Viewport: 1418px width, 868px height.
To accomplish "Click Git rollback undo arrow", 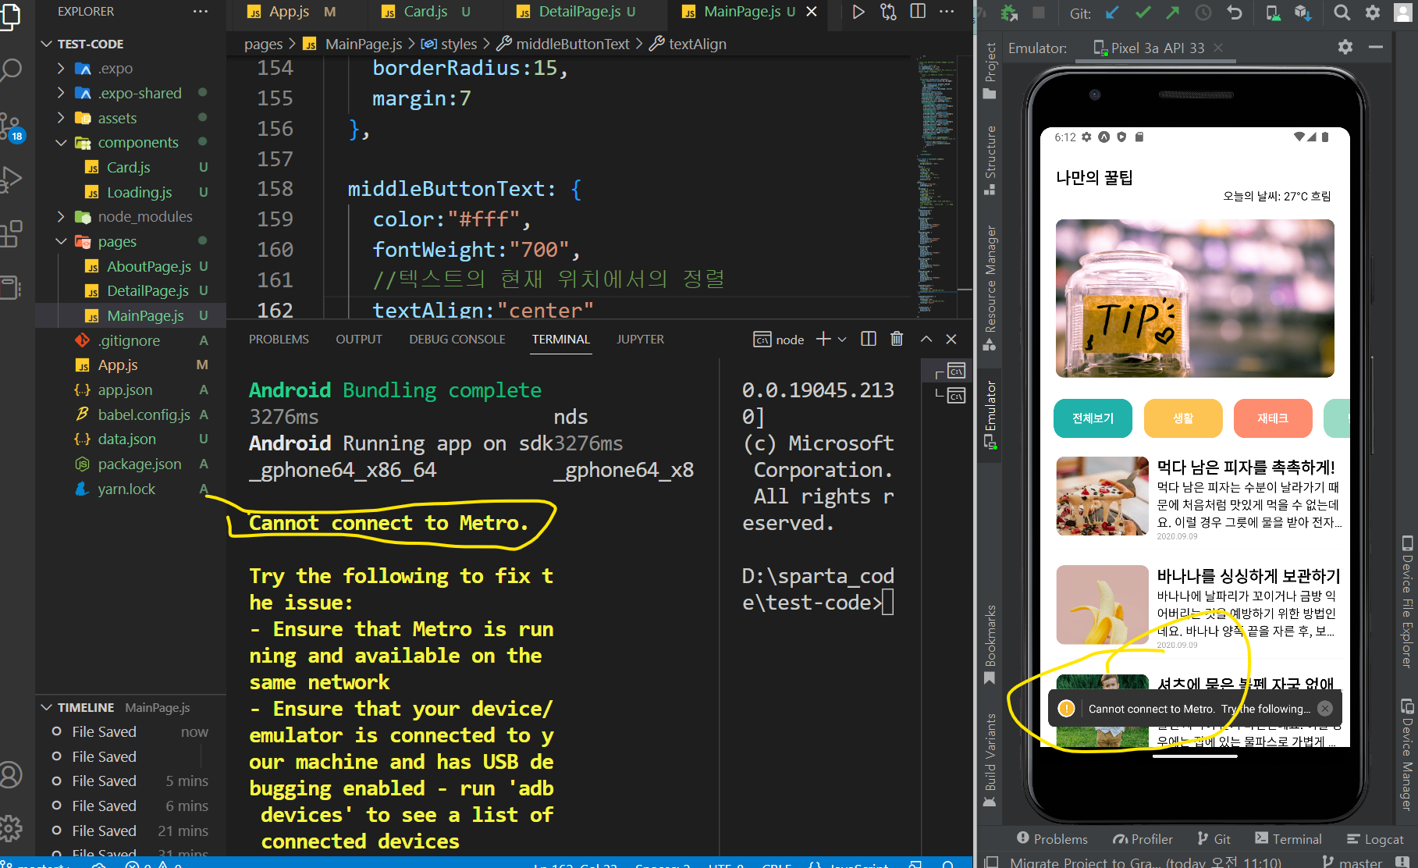I will tap(1234, 12).
